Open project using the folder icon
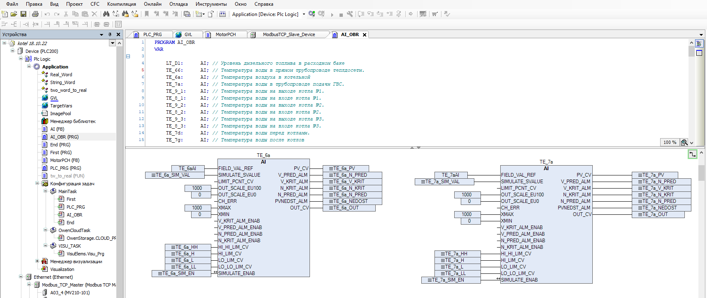This screenshot has height=298, width=707. click(14, 14)
